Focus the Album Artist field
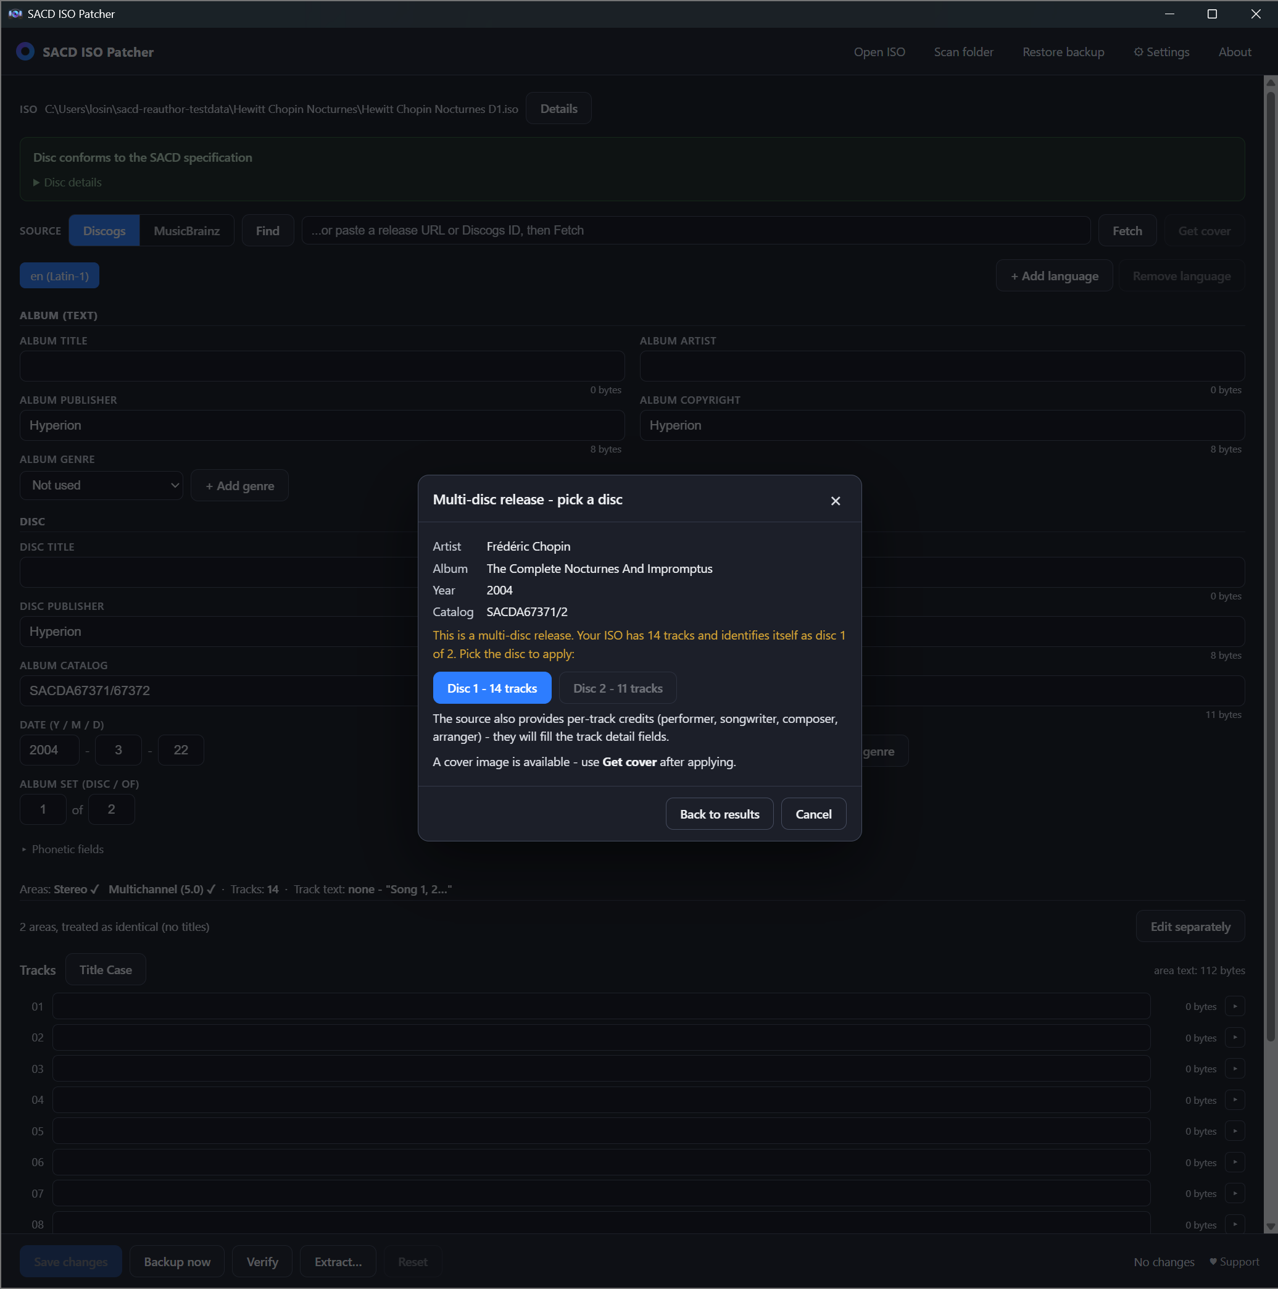The image size is (1278, 1289). tap(942, 365)
